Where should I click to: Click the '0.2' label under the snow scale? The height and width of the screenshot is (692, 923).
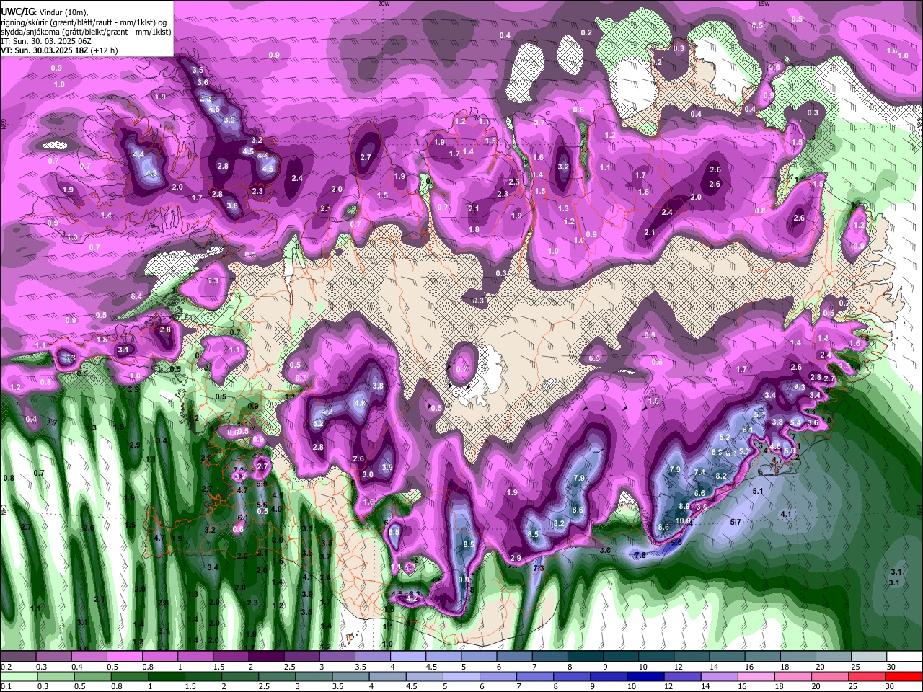(x=6, y=667)
